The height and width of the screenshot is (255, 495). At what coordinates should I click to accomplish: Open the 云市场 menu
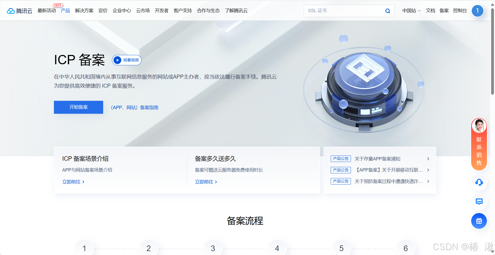click(143, 11)
